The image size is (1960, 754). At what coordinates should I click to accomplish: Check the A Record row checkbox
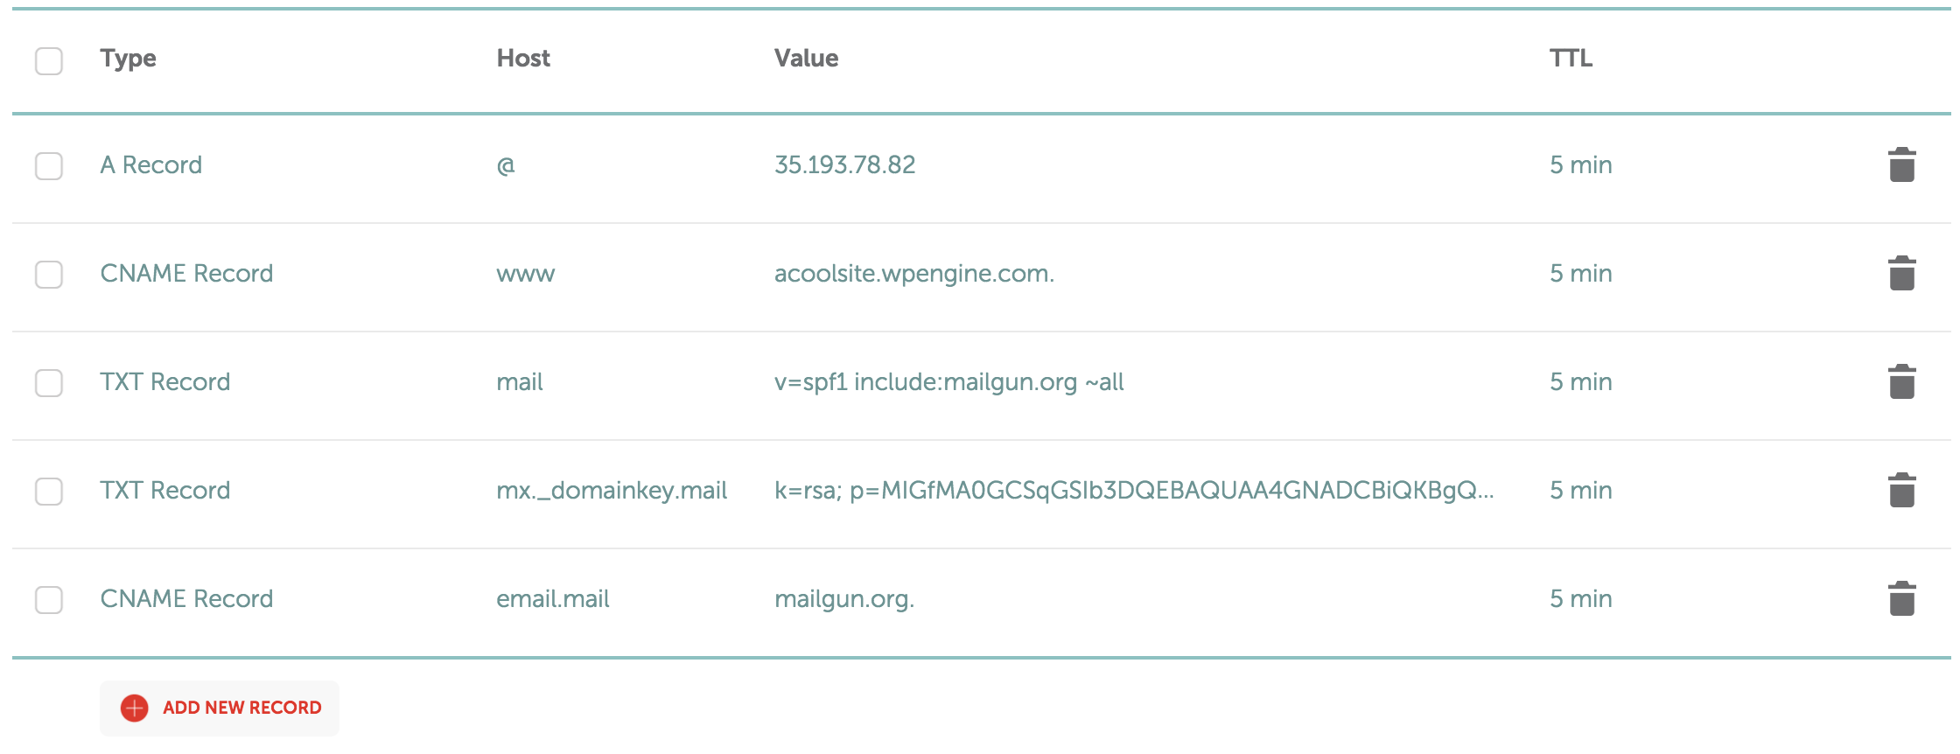49,165
